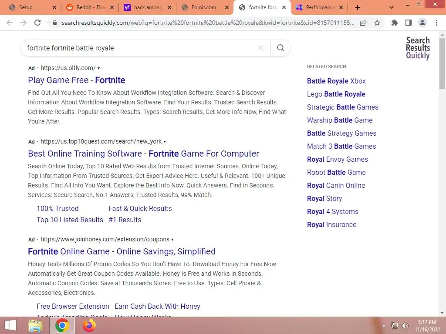Follow the Top 10 Listed Results sitelink

[70, 220]
